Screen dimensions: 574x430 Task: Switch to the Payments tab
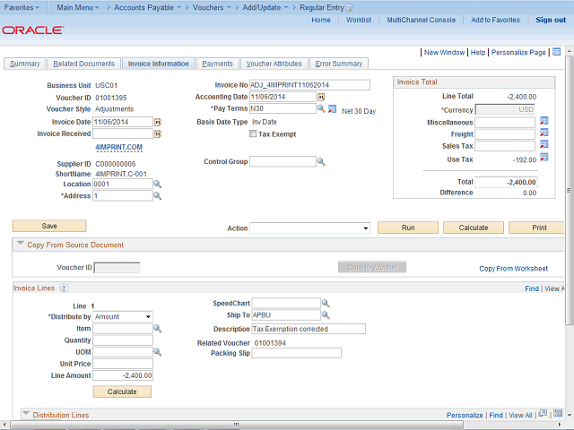point(217,64)
